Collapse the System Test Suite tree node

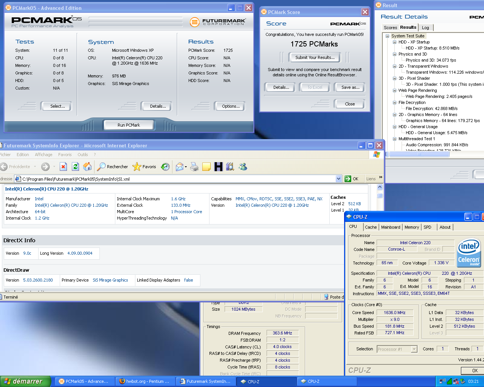pos(387,36)
